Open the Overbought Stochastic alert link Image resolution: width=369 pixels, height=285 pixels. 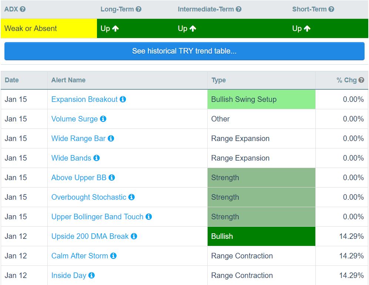[89, 197]
